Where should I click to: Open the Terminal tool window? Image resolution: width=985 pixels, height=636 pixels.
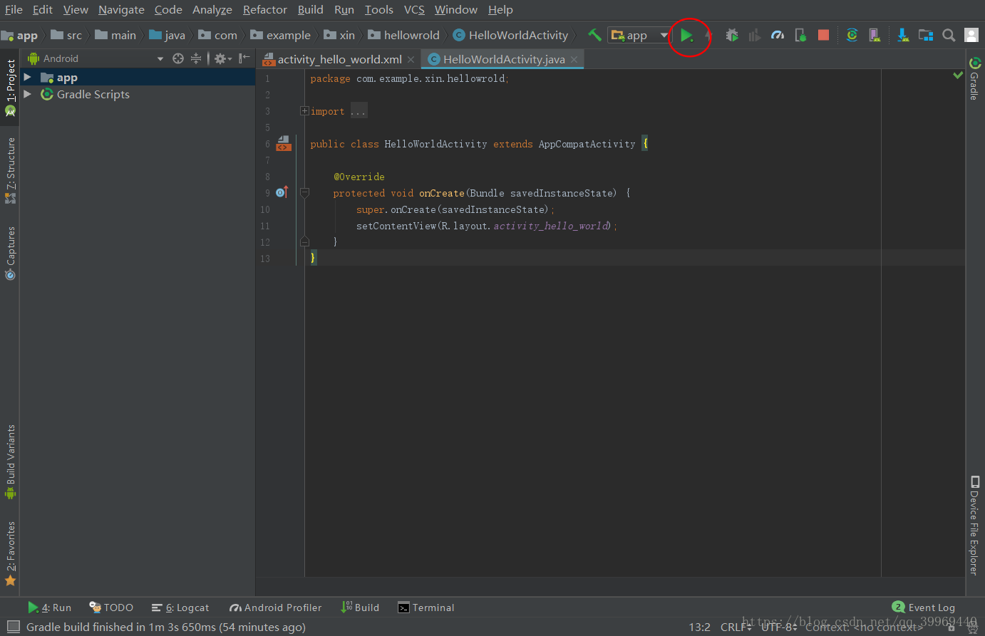coord(426,608)
